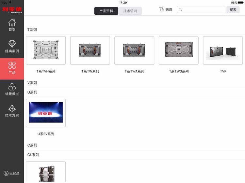Click the U系EV系列 label
Screen dimensions: 245x183
point(46,134)
